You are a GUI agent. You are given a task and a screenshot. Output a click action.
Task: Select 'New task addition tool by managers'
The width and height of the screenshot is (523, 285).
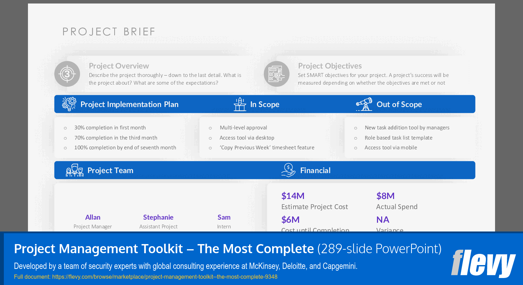click(407, 128)
